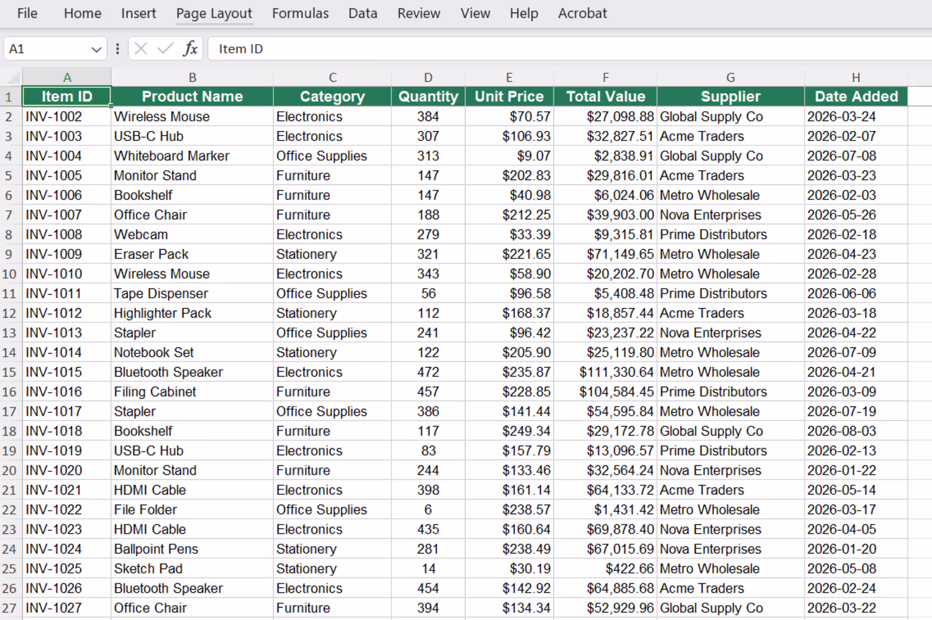The width and height of the screenshot is (932, 620).
Task: Click the Quantity header cell
Action: tap(428, 97)
